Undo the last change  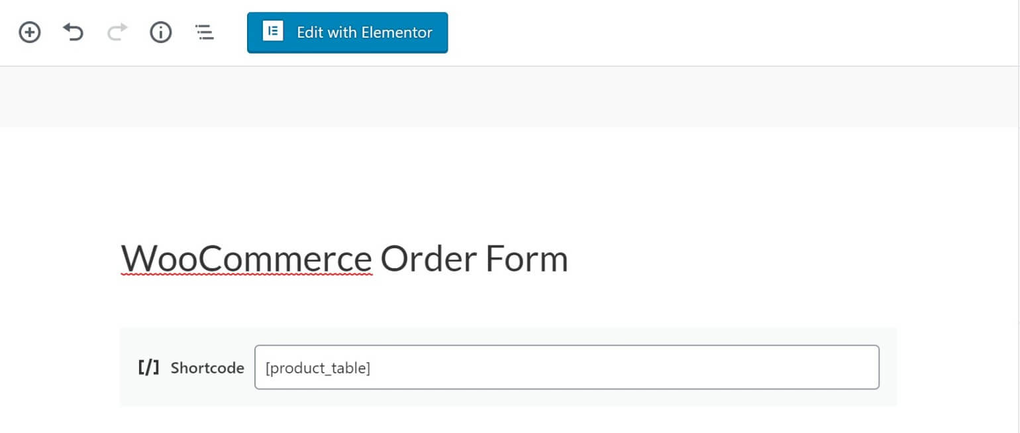pyautogui.click(x=73, y=32)
